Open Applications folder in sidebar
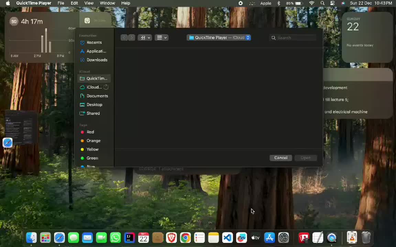Screen dimensions: 396x247 (96, 51)
